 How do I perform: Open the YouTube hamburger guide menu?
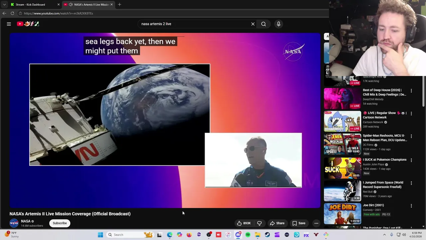9,24
